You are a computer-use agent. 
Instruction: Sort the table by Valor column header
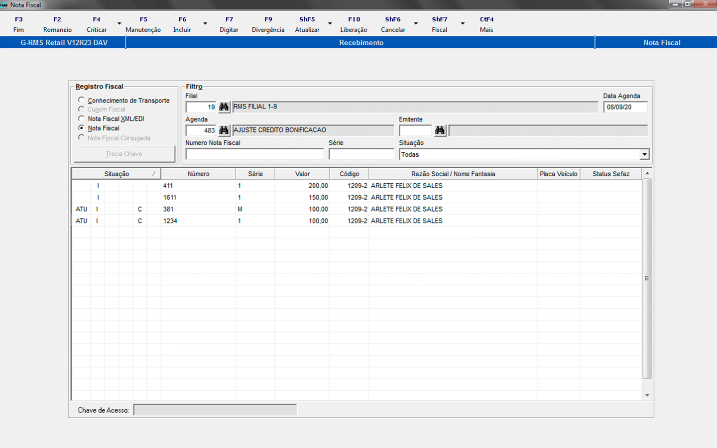tap(302, 174)
